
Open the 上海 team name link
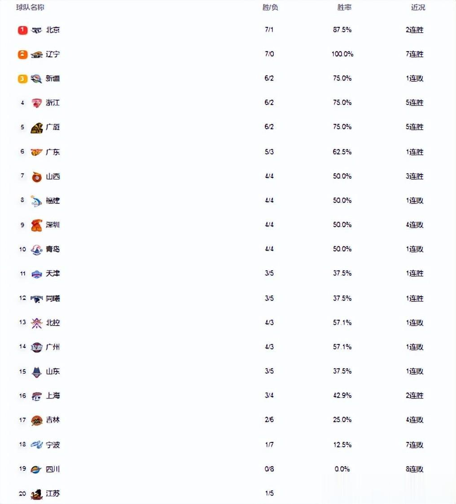click(x=53, y=396)
